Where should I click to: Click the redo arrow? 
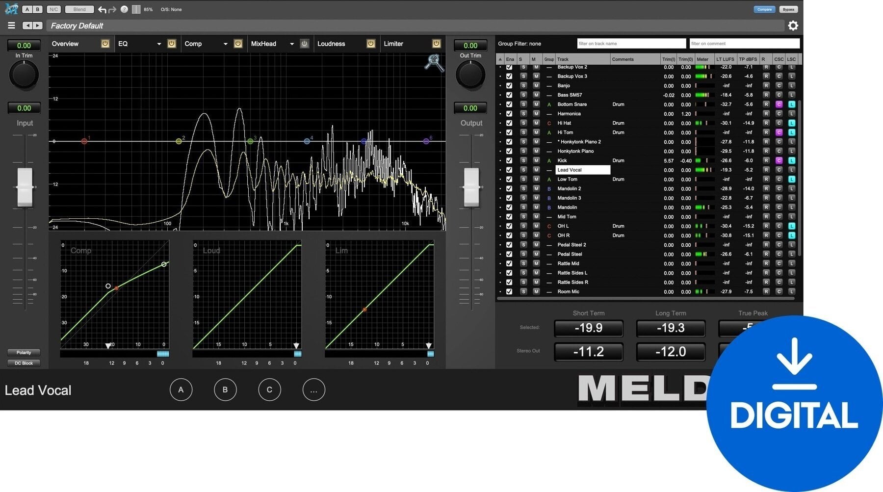click(x=112, y=9)
